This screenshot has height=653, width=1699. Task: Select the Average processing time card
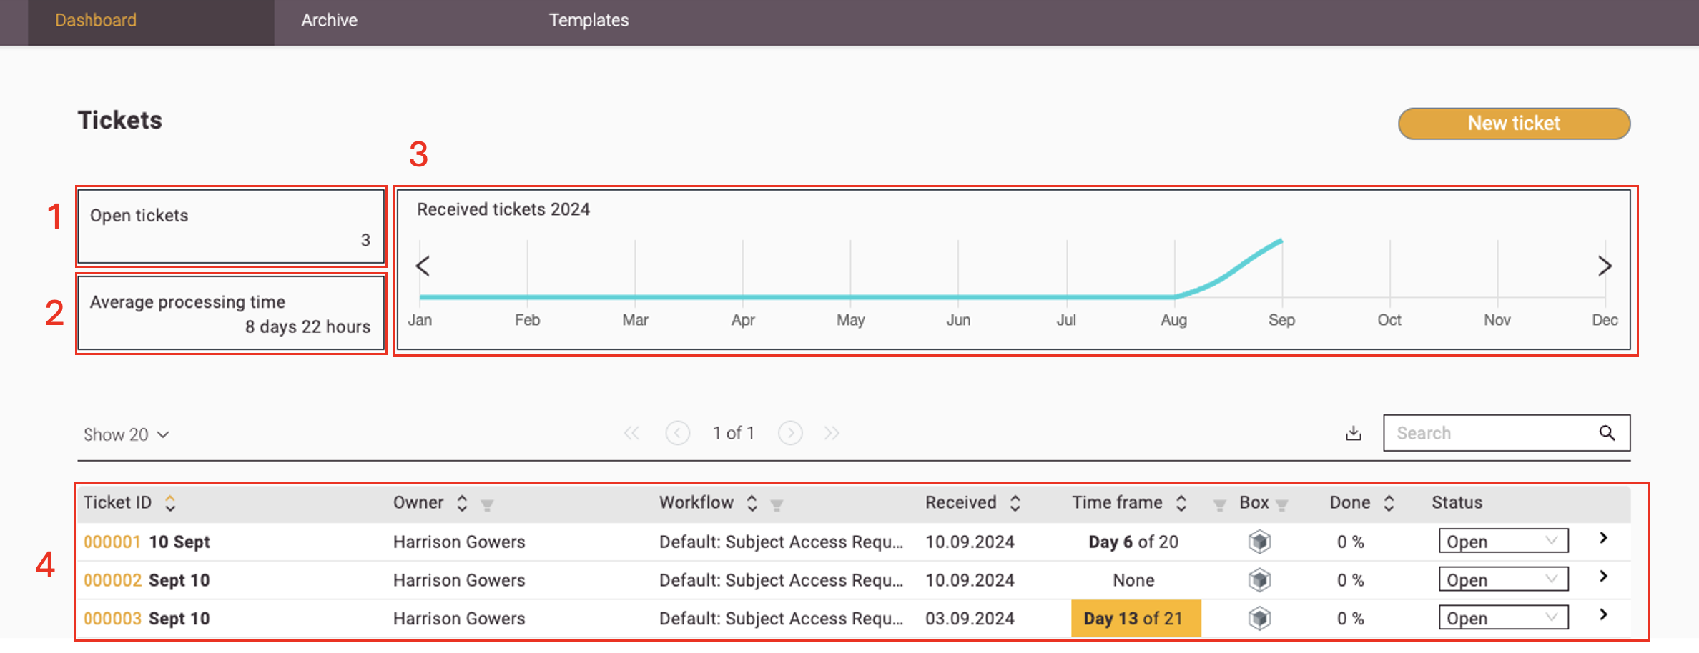click(x=231, y=314)
